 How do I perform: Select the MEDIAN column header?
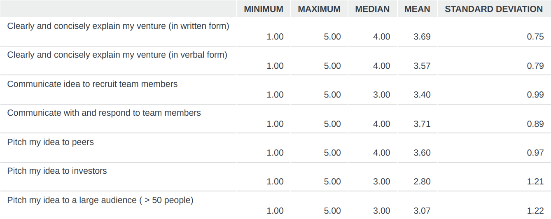click(x=372, y=9)
